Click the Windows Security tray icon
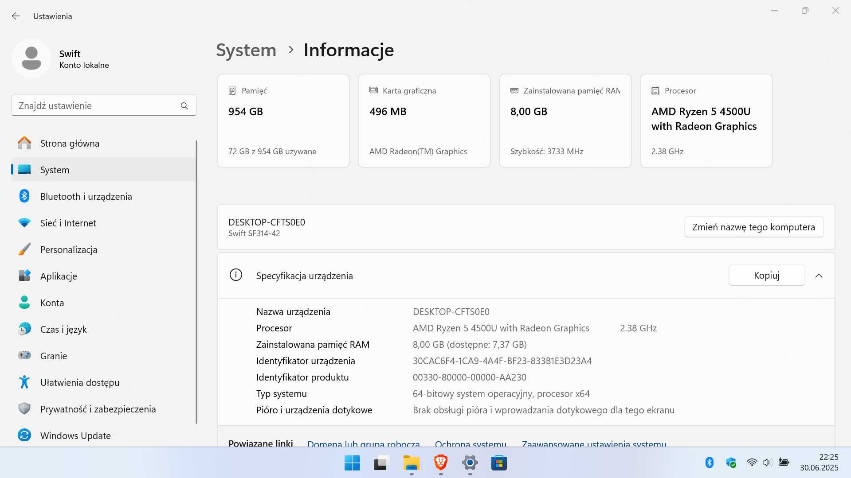Viewport: 851px width, 478px height. pos(731,462)
